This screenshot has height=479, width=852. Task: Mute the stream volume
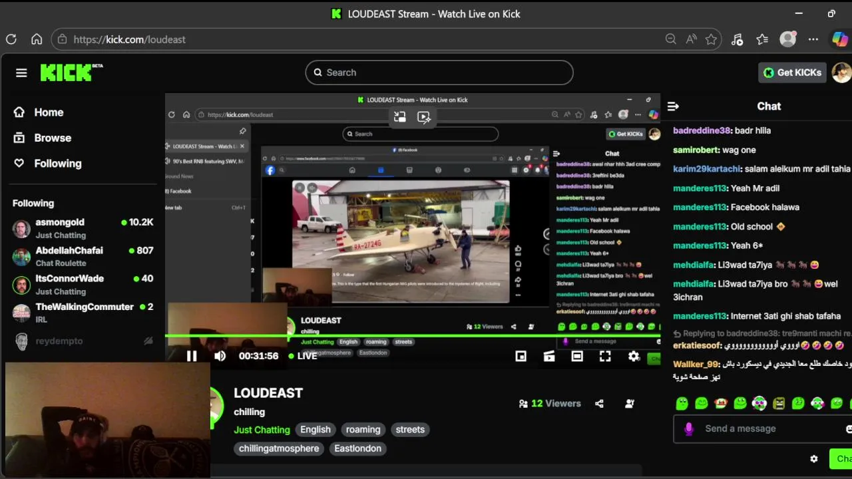220,356
